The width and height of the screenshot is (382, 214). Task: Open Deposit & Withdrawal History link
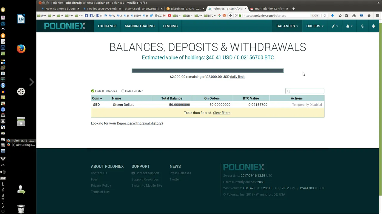139,123
